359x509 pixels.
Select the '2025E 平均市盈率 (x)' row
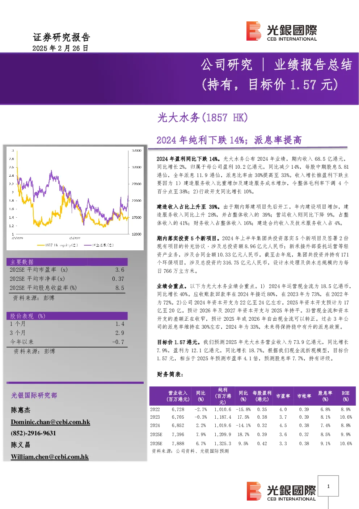point(67,270)
